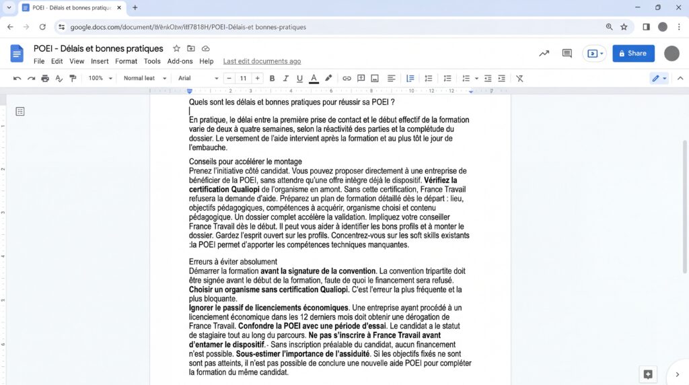Open the Insert menu
This screenshot has width=689, height=385.
(100, 61)
